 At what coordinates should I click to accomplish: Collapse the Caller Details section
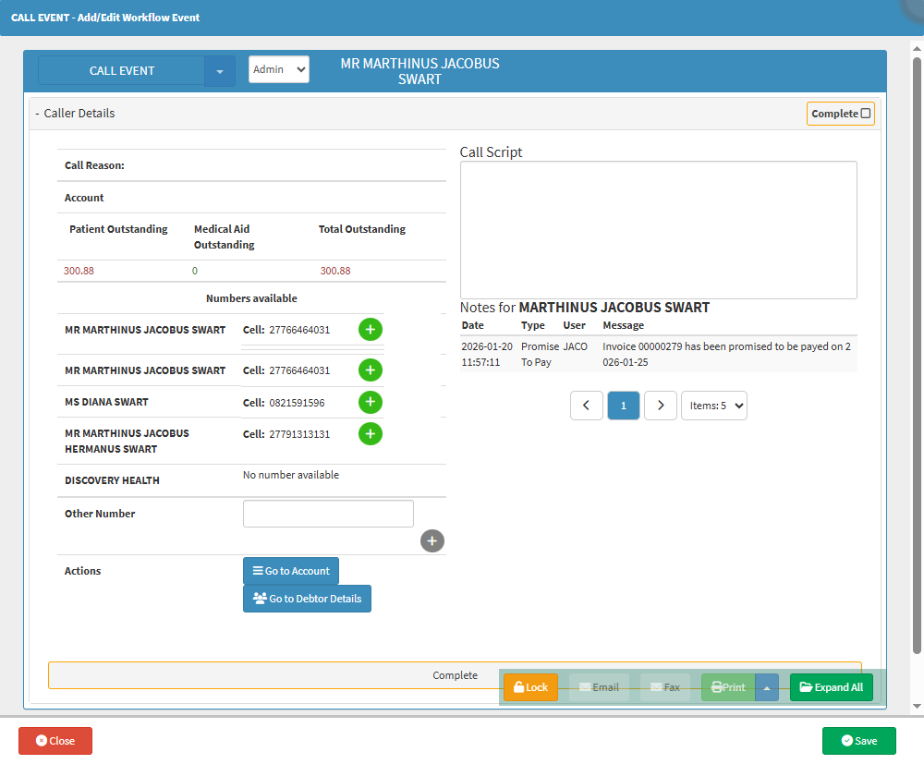[x=37, y=114]
